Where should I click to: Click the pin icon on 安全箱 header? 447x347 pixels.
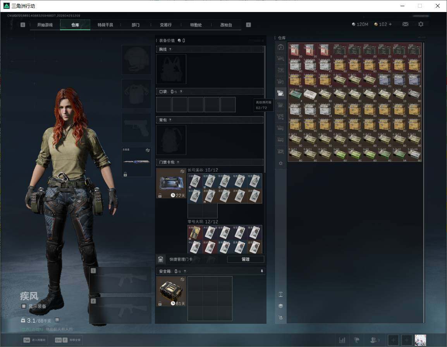[x=262, y=271]
